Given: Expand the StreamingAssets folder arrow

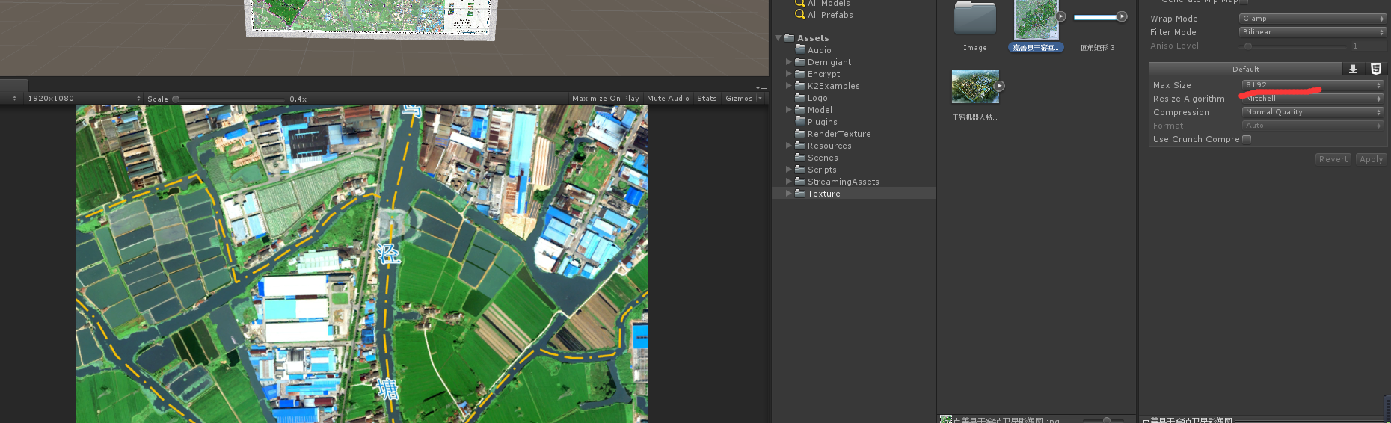Looking at the screenshot, I should coord(788,182).
